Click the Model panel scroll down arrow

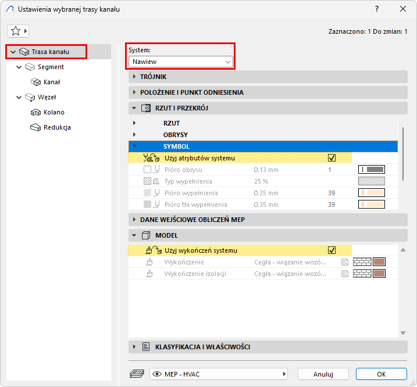pyautogui.click(x=403, y=333)
